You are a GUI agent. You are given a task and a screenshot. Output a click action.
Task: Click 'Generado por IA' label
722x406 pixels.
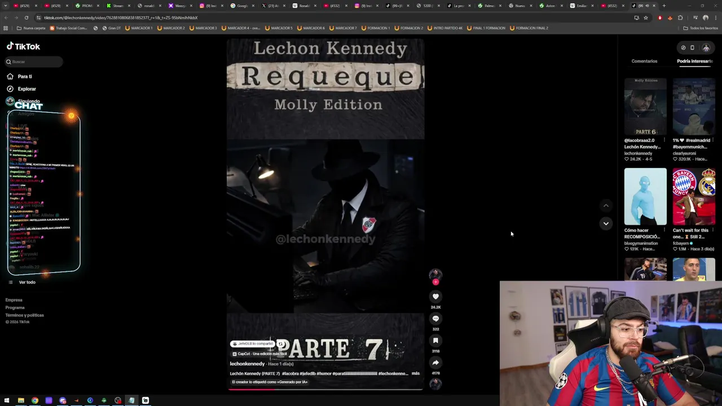[x=270, y=382]
